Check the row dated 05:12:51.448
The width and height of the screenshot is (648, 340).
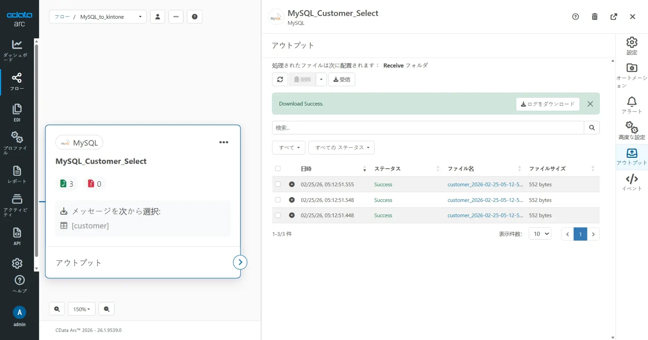[x=278, y=215]
